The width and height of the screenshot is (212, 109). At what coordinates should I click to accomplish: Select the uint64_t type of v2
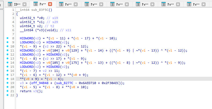tap(27, 26)
